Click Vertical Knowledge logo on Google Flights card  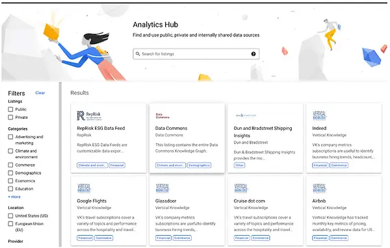(84, 188)
